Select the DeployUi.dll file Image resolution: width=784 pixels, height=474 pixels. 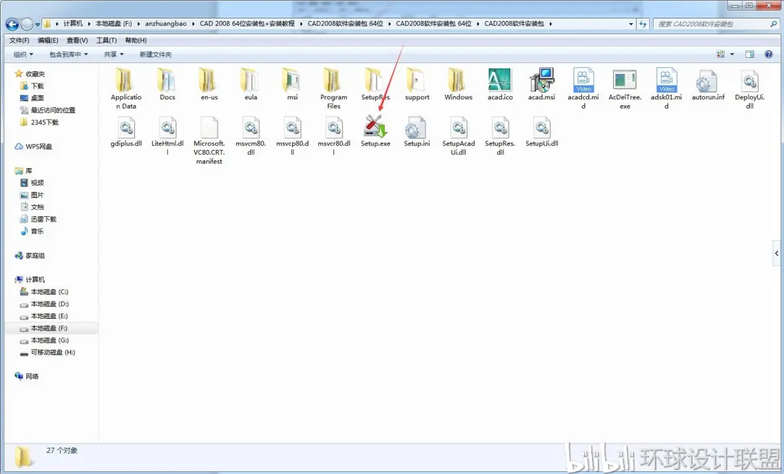coord(750,80)
